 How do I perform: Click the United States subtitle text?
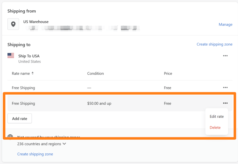tap(29, 61)
